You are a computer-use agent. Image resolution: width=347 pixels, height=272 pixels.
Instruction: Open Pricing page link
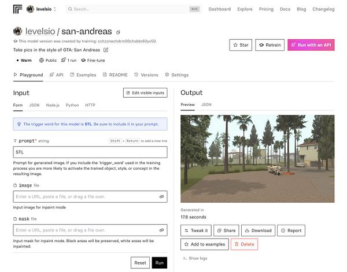pyautogui.click(x=266, y=9)
